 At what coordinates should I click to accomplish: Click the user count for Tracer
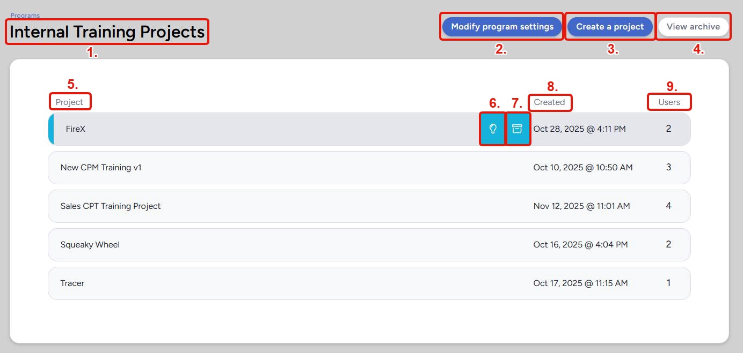(668, 283)
